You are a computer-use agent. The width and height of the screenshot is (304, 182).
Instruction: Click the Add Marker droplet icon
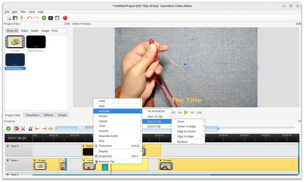pyautogui.click(x=30, y=129)
